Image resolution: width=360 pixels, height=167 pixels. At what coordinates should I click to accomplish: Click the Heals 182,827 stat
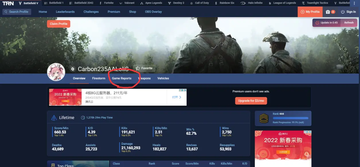[159, 147]
